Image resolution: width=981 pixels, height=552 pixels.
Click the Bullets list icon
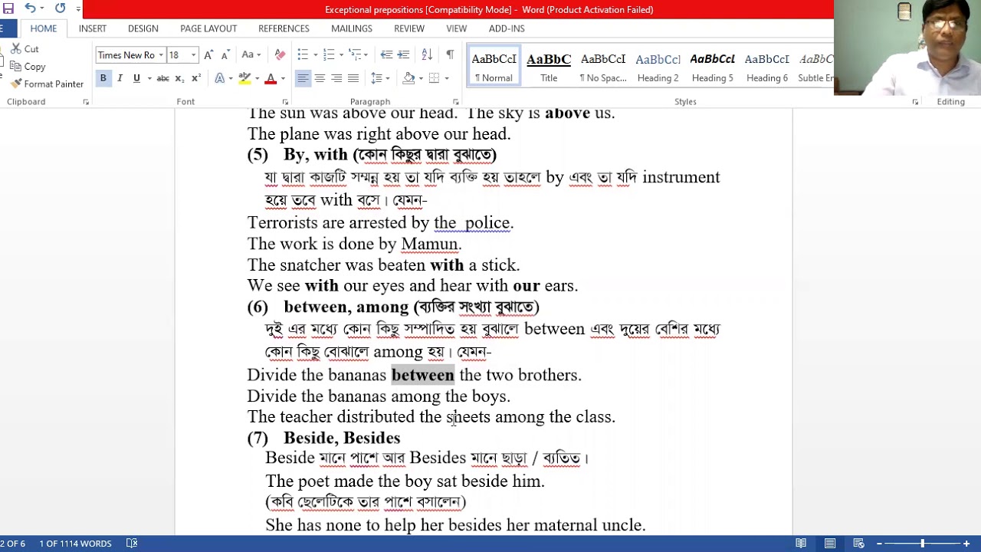coord(303,55)
